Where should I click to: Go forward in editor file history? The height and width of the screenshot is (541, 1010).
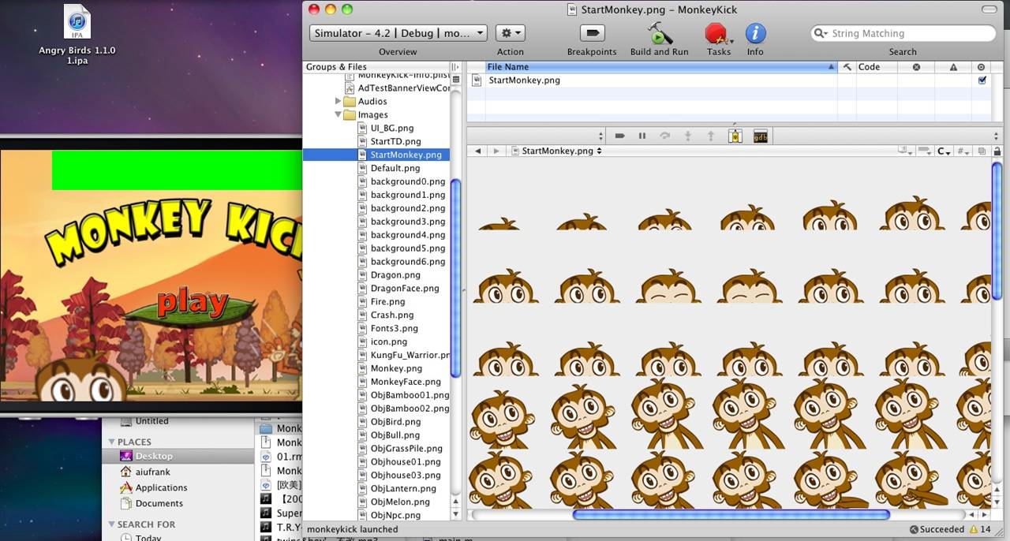tap(496, 151)
